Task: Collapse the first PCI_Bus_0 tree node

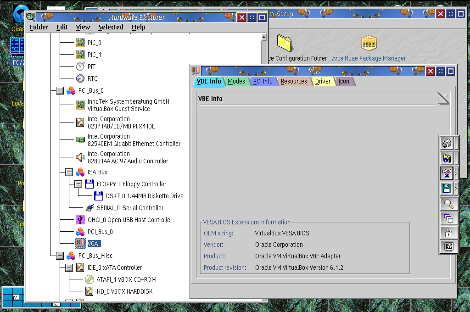Action: tap(60, 90)
